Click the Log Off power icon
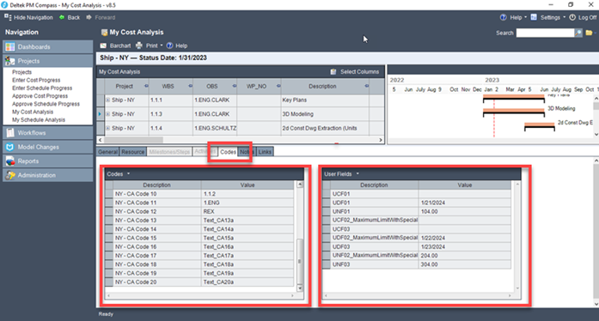The height and width of the screenshot is (321, 599). pyautogui.click(x=572, y=17)
